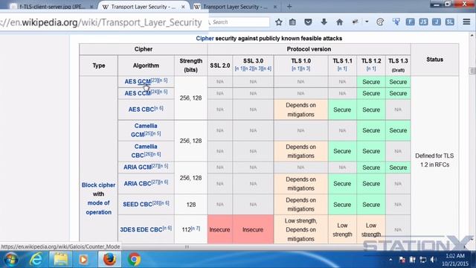Click the bug add-on icon in toolbar
The width and height of the screenshot is (476, 268).
pyautogui.click(x=356, y=22)
